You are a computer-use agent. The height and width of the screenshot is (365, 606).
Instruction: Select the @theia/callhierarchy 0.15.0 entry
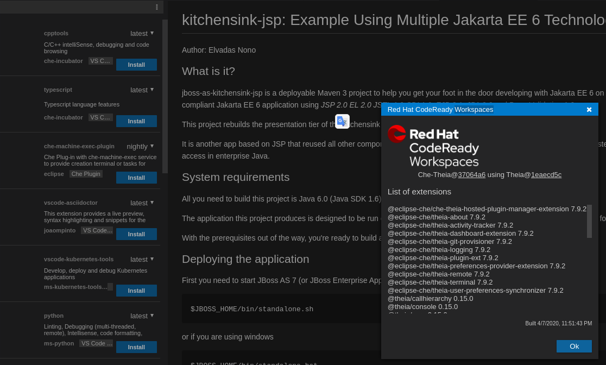point(430,299)
